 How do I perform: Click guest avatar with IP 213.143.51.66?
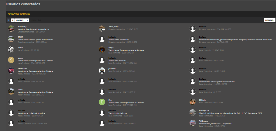[x=193, y=50]
